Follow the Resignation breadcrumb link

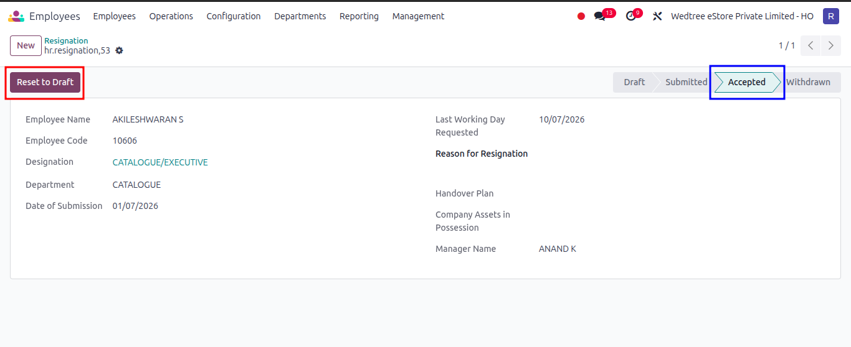(66, 40)
